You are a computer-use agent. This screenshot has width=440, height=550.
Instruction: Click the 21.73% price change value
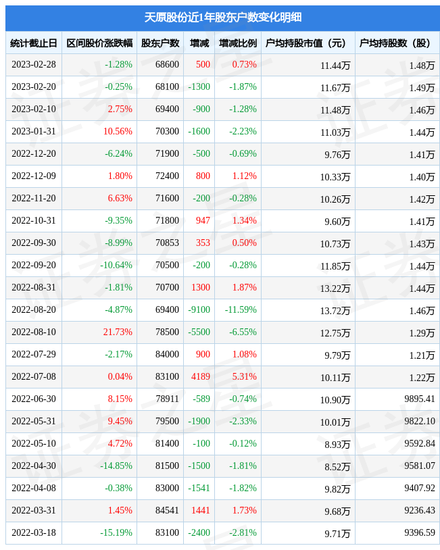tap(118, 332)
